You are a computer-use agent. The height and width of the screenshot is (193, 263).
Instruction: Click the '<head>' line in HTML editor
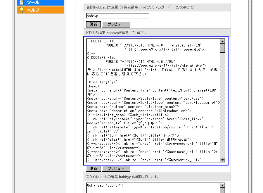coord(93,86)
